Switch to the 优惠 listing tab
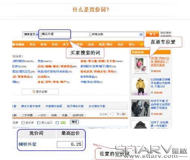The width and height of the screenshot is (190, 160). 64,115
